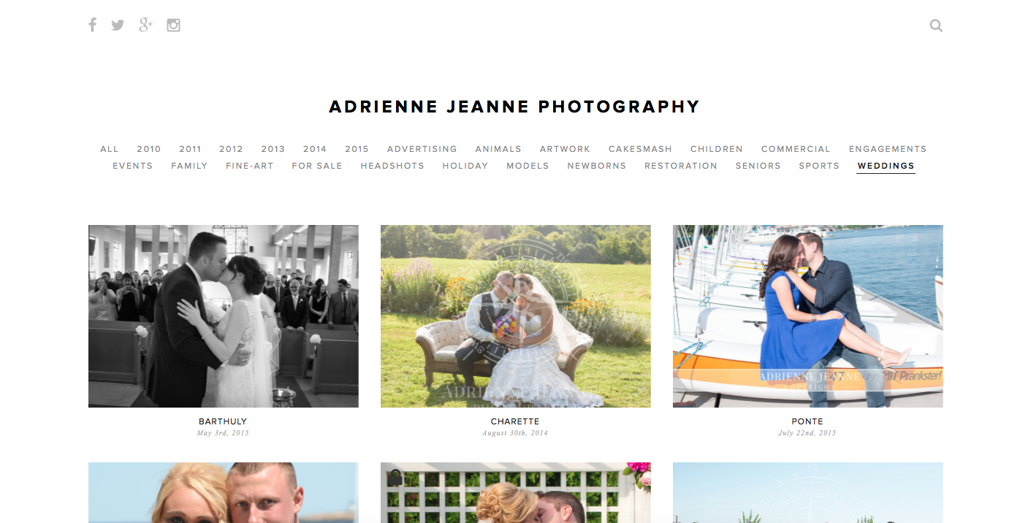Open the Google Plus icon
This screenshot has height=523, width=1028.
tap(145, 25)
